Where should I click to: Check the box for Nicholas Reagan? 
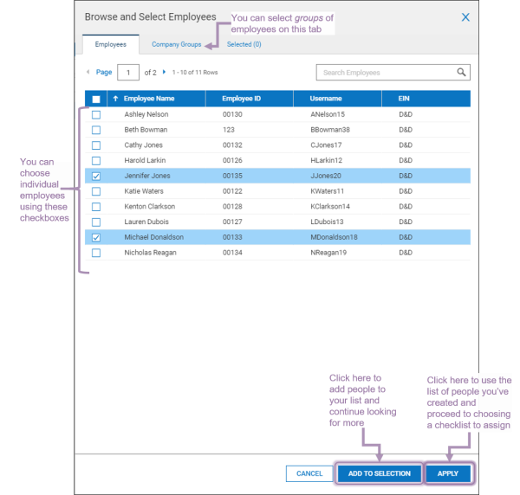(x=96, y=253)
